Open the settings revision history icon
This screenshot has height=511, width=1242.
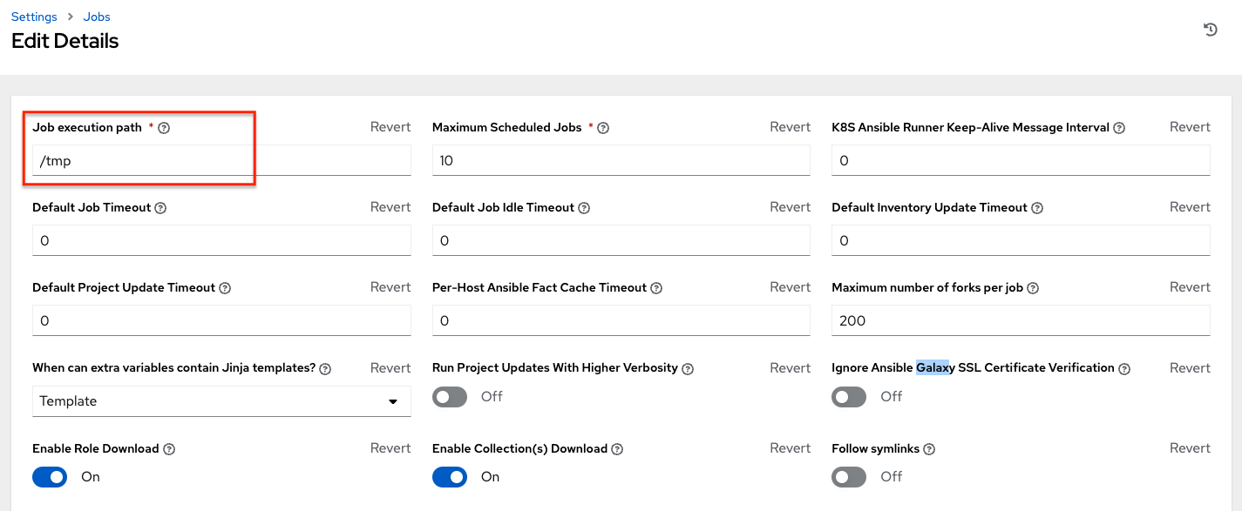(x=1210, y=29)
